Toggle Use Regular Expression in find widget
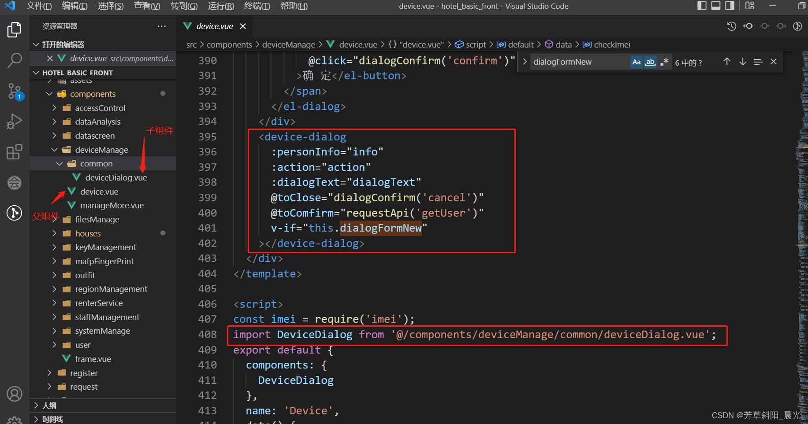This screenshot has height=424, width=808. coord(664,62)
